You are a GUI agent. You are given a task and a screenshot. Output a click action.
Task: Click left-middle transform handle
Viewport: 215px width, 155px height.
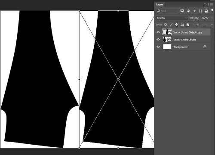(x=79, y=79)
